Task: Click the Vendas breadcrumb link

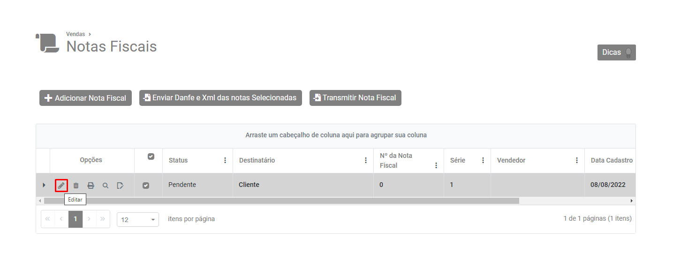Action: (x=76, y=34)
